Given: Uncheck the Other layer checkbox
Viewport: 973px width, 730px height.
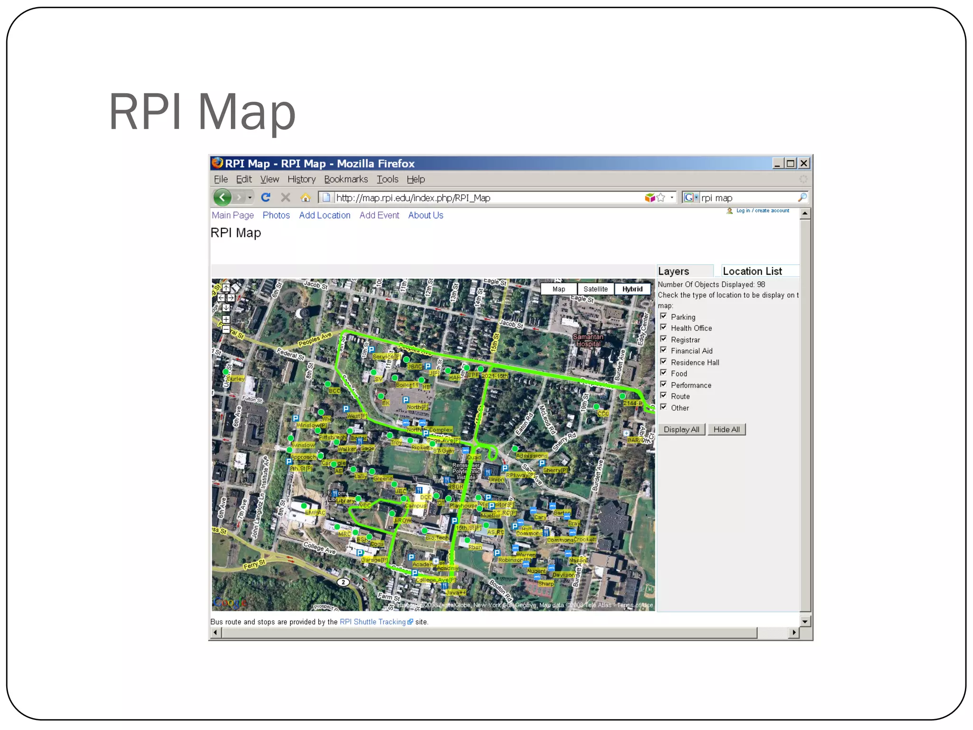Looking at the screenshot, I should (x=663, y=407).
